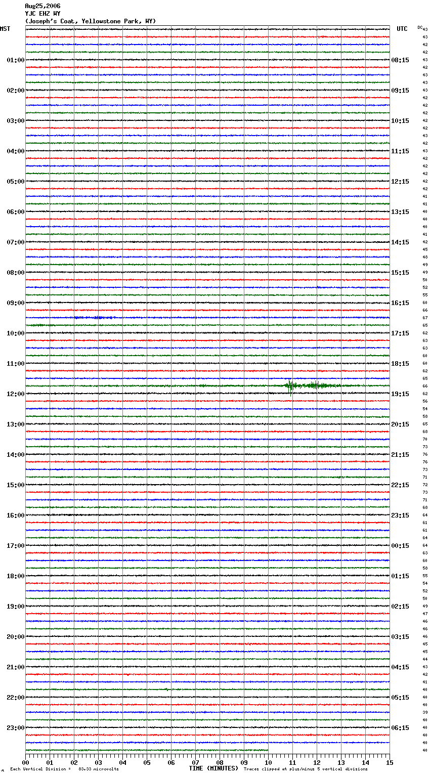Image resolution: width=430 pixels, height=776 pixels.
Task: Click the 'UTC' time zone label
Action: point(402,29)
